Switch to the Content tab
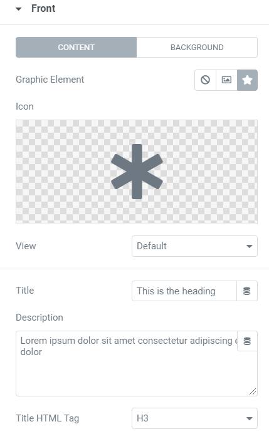Screen dimensions: 269x439 click(76, 48)
